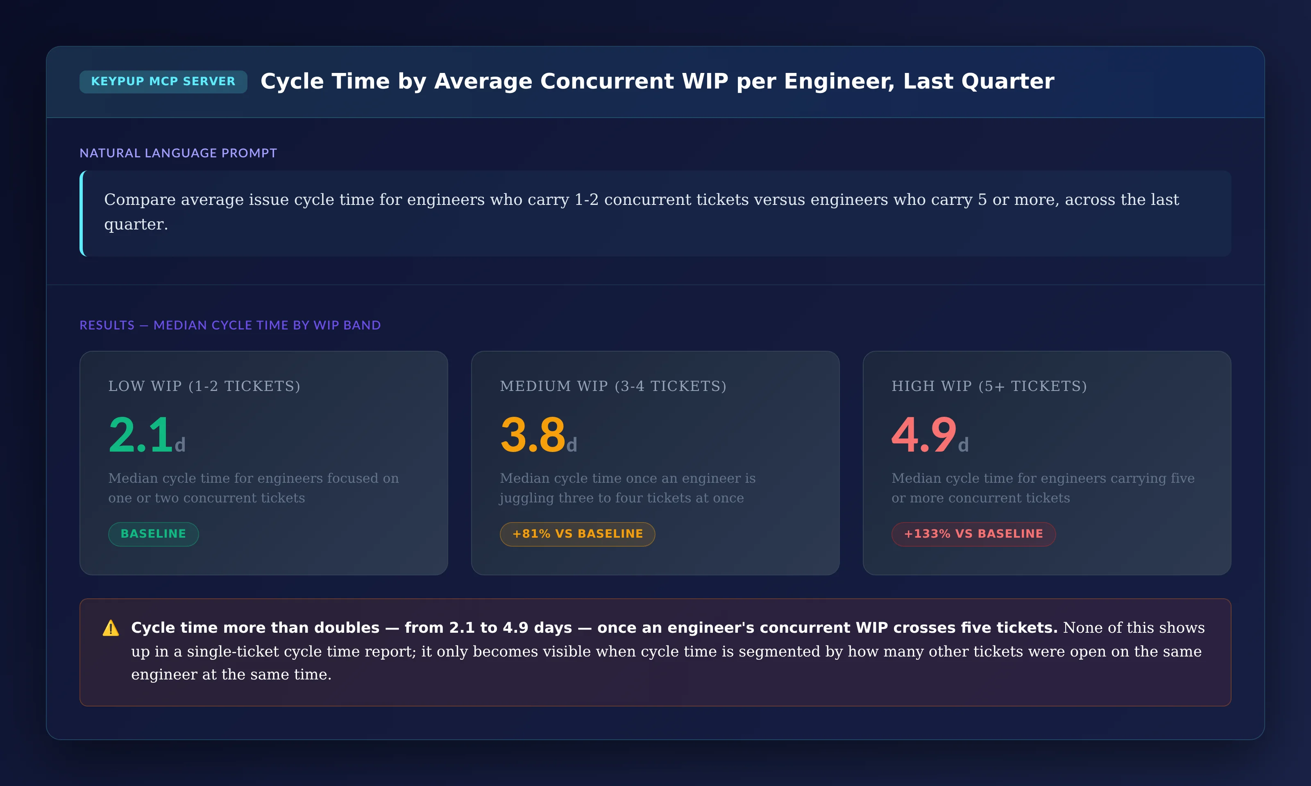Click the 'RESULTS — MEDIAN CYCLE TIME BY WIP BAND' heading
This screenshot has height=786, width=1311.
coord(230,325)
